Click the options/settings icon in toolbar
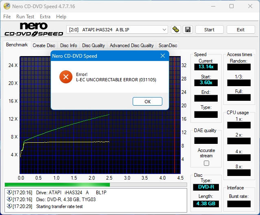260x215 pixels. tap(176, 30)
